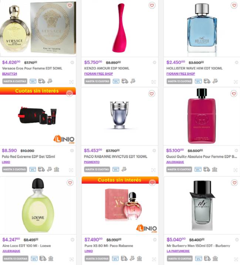Add Loewe Aire Loco to favorites
240x265 pixels.
(70, 183)
